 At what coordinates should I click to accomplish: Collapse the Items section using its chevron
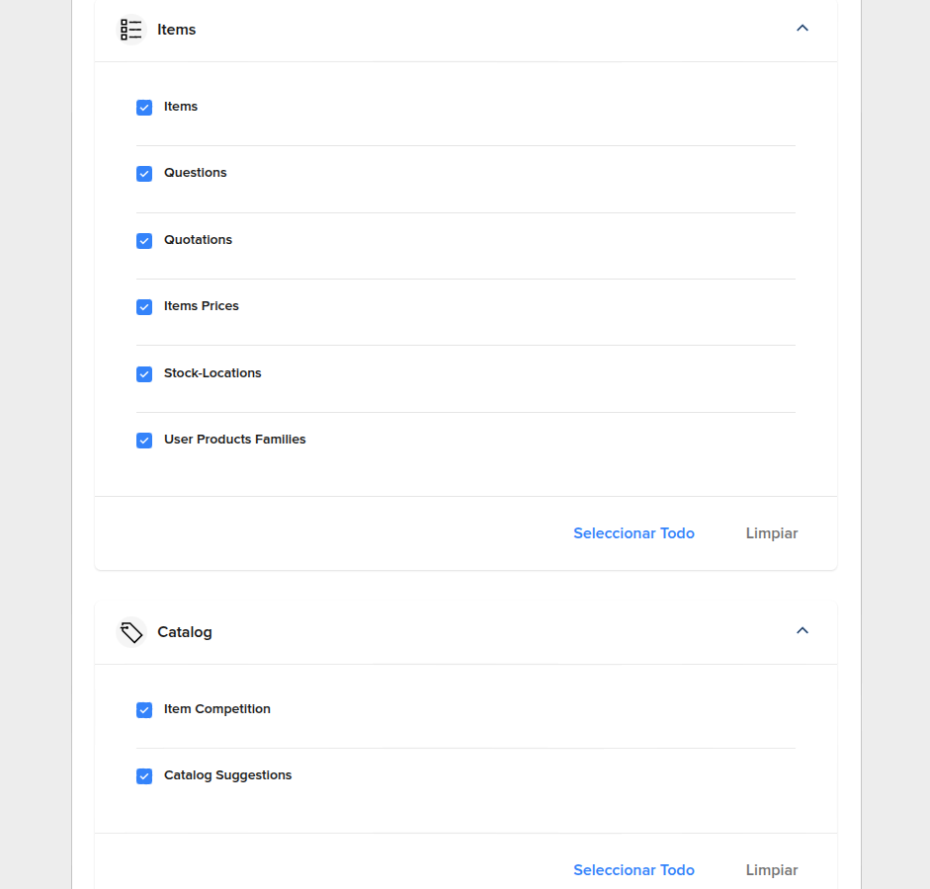coord(802,29)
